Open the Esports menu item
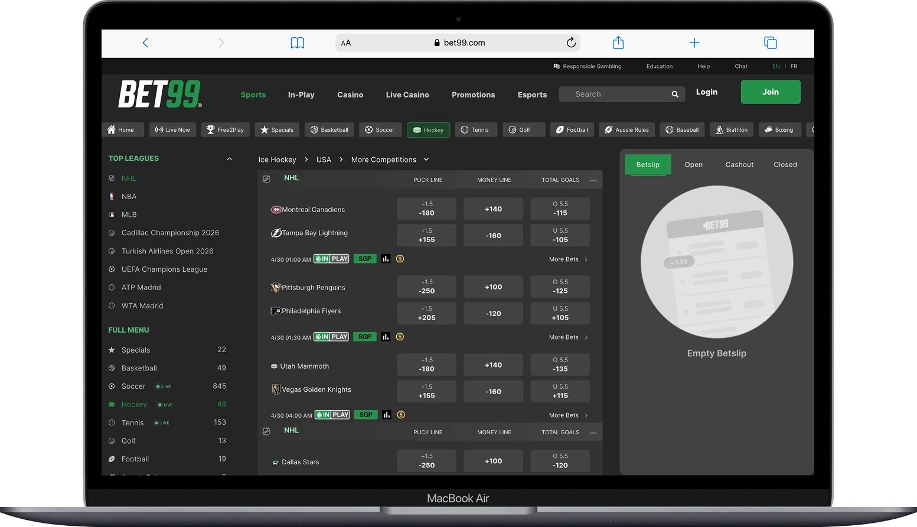 coord(532,95)
